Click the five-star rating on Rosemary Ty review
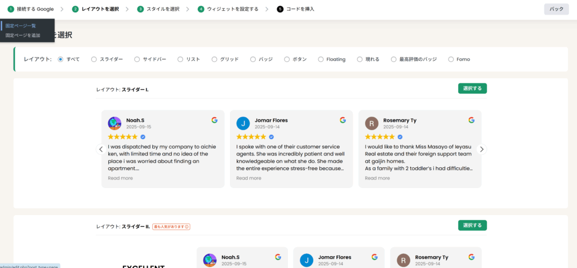 380,137
